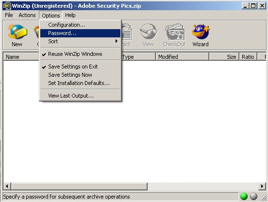Expand the Sort submenu arrow
268x202 pixels.
pyautogui.click(x=117, y=41)
